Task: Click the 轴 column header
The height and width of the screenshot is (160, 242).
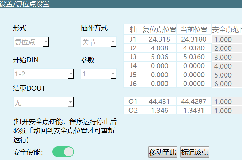Action: (133, 29)
